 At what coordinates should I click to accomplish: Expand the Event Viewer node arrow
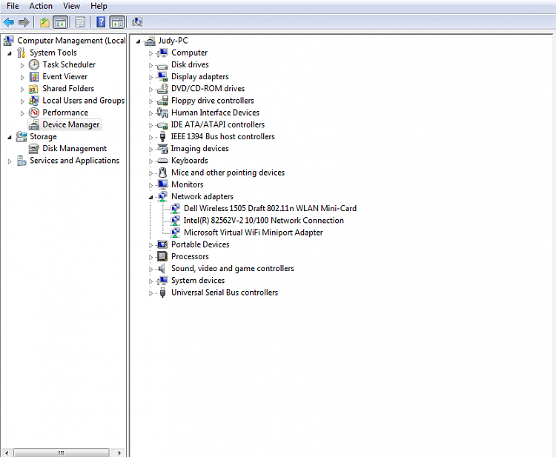tap(22, 78)
